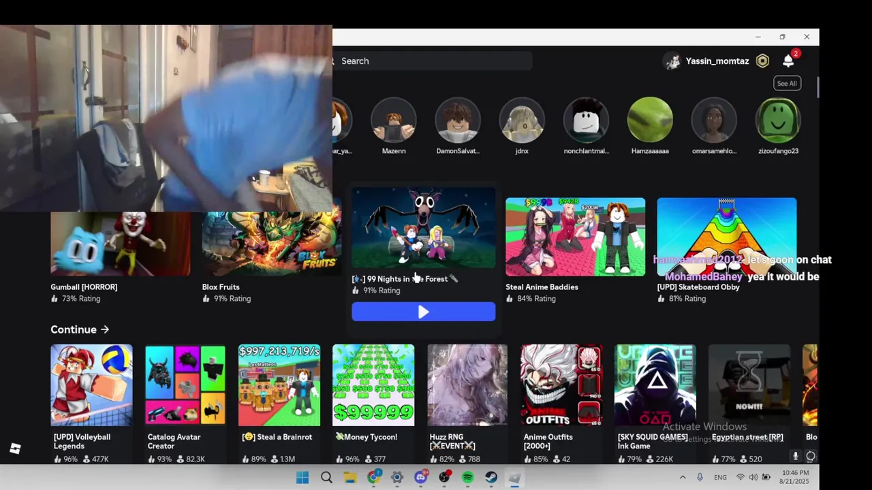Open Spotify from the taskbar
The height and width of the screenshot is (490, 872).
tap(468, 478)
